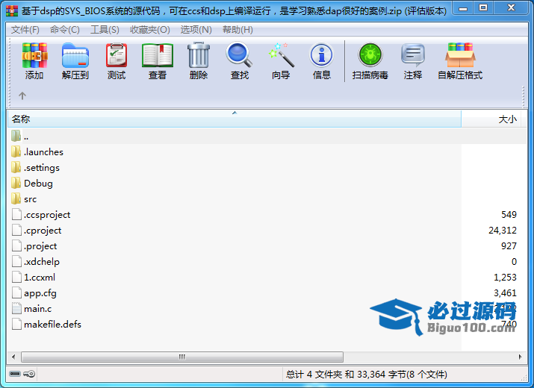This screenshot has width=534, height=388.
Task: Open the Tools (工具) menu
Action: [x=105, y=30]
